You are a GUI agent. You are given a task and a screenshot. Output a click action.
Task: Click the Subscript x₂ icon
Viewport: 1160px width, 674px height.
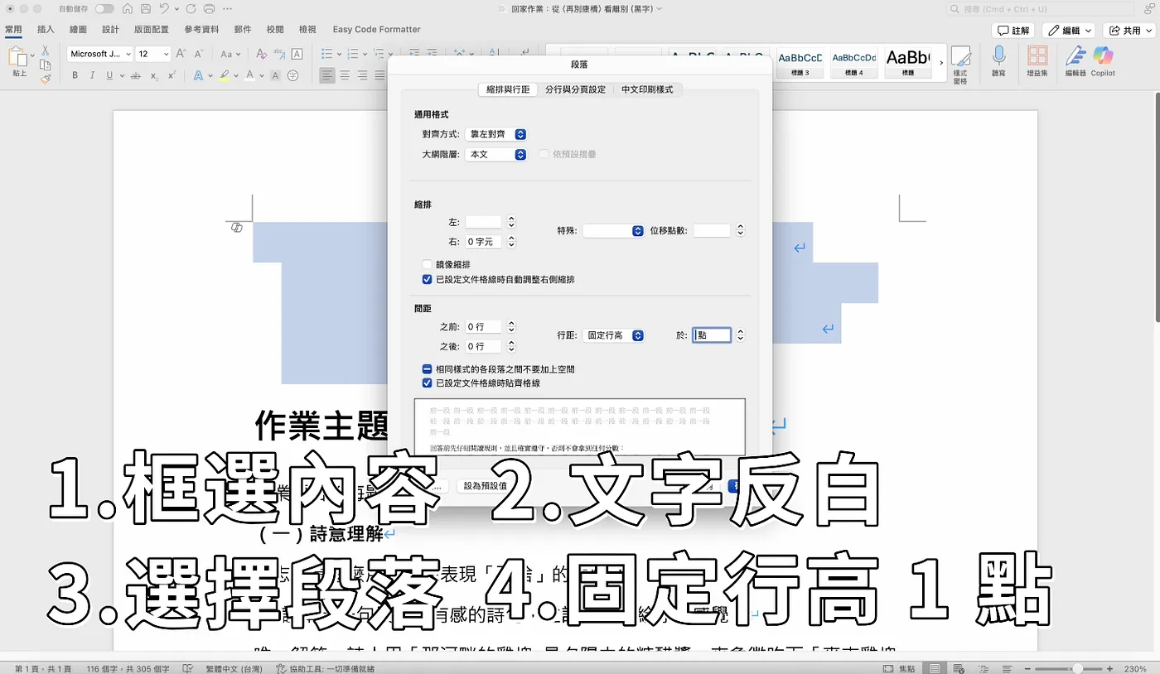154,75
